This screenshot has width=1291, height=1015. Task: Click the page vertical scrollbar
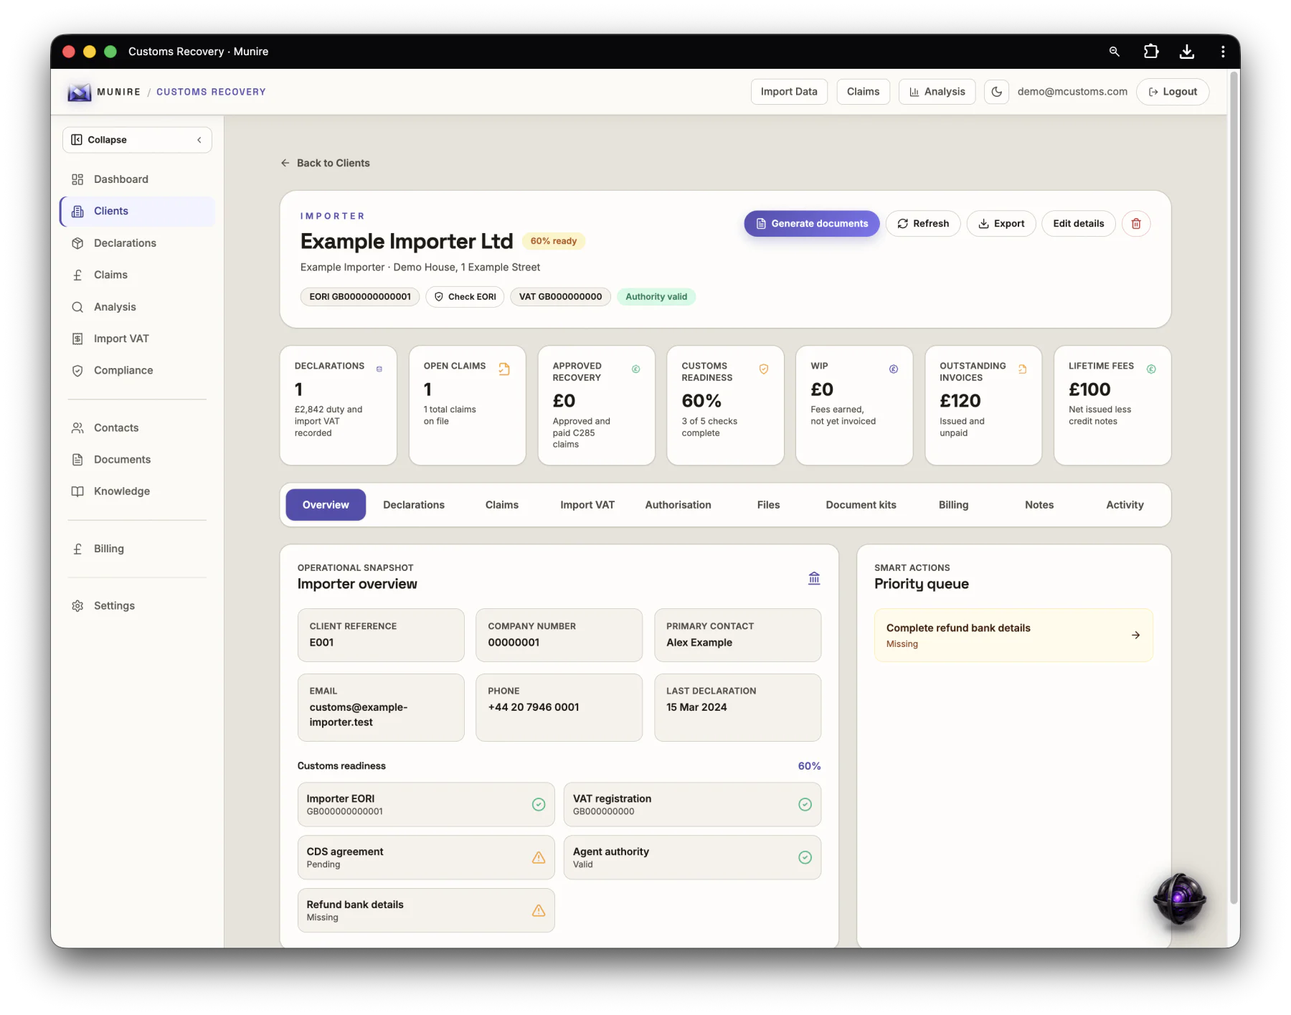pyautogui.click(x=1234, y=488)
